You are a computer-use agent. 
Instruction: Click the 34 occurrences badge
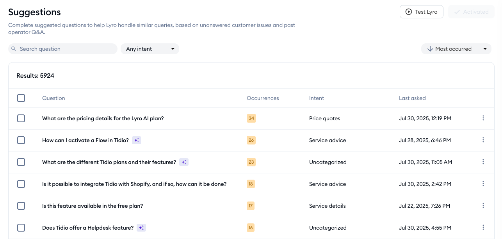click(251, 118)
